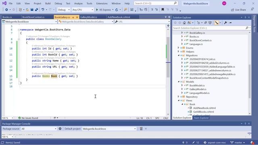
Task: Collapse the Migrations folder
Action: (x=179, y=56)
